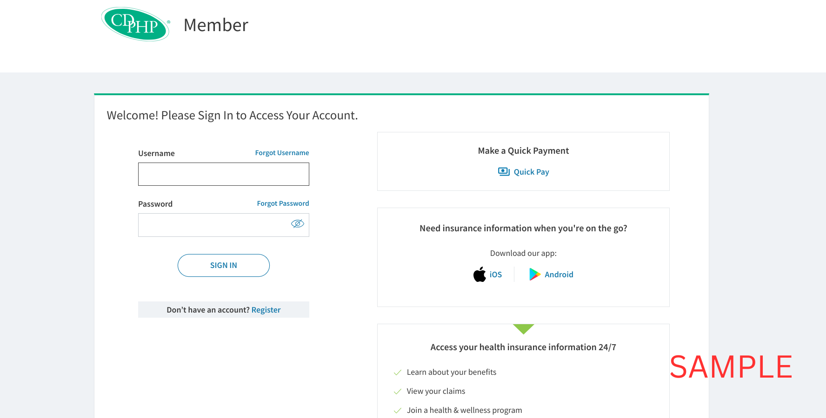Screen dimensions: 826x418
Task: Click the green down-arrow triangle marker
Action: coord(523,329)
